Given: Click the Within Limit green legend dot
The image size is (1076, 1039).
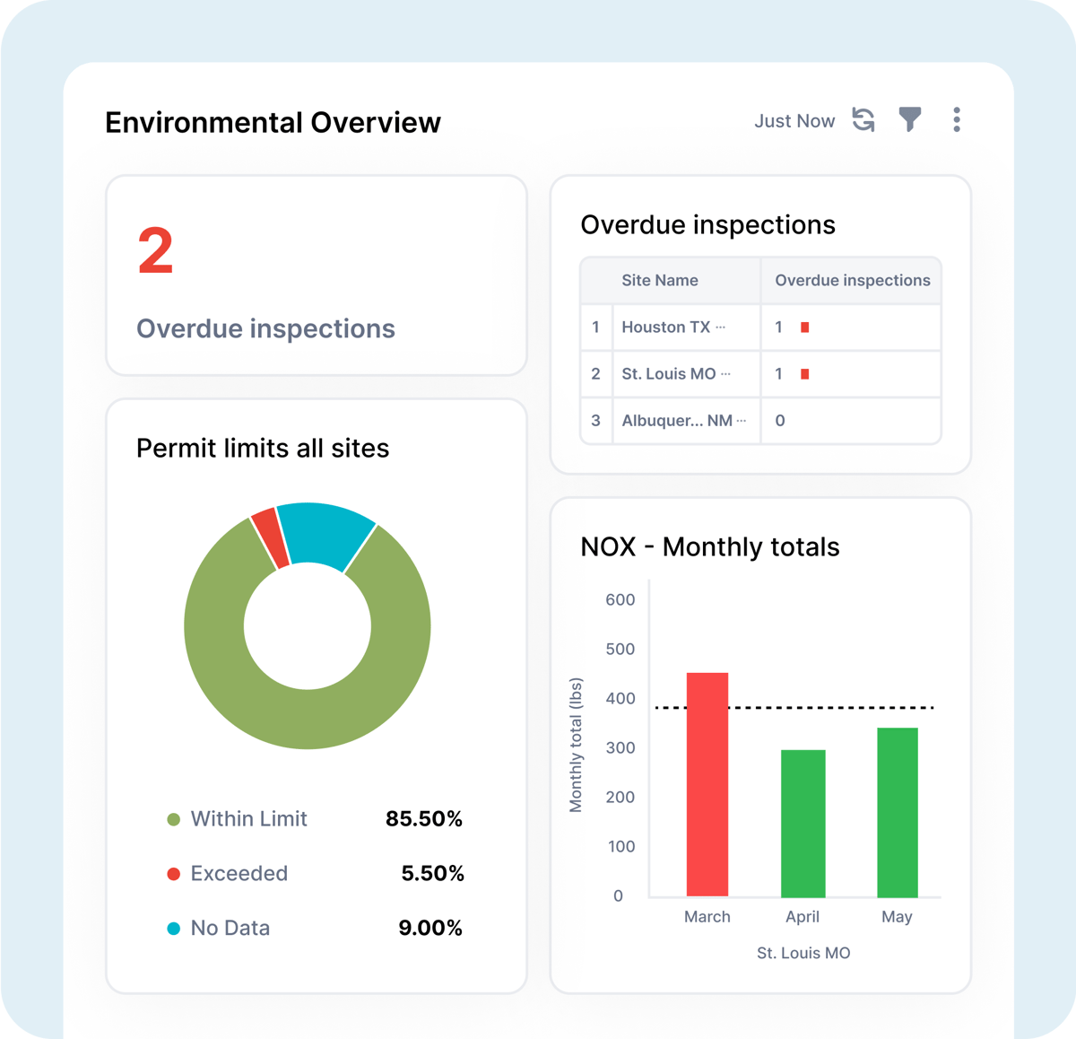Looking at the screenshot, I should click(x=173, y=818).
